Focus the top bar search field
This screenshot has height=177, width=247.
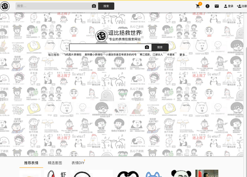coord(53,6)
